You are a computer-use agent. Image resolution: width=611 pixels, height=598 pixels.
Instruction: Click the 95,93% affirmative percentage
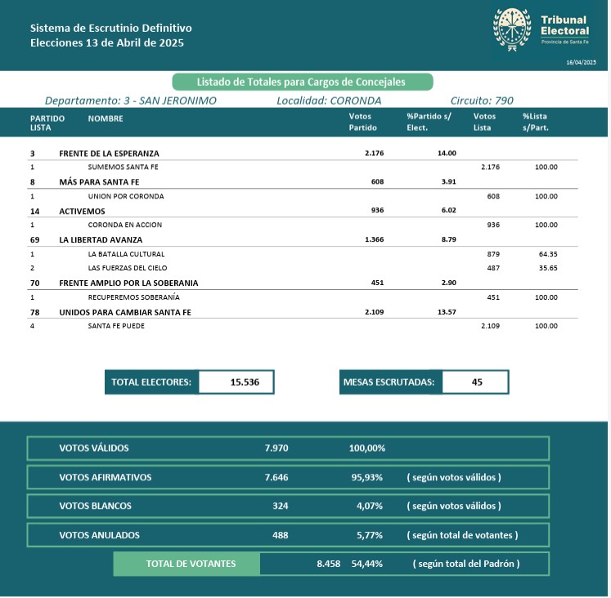tap(367, 477)
